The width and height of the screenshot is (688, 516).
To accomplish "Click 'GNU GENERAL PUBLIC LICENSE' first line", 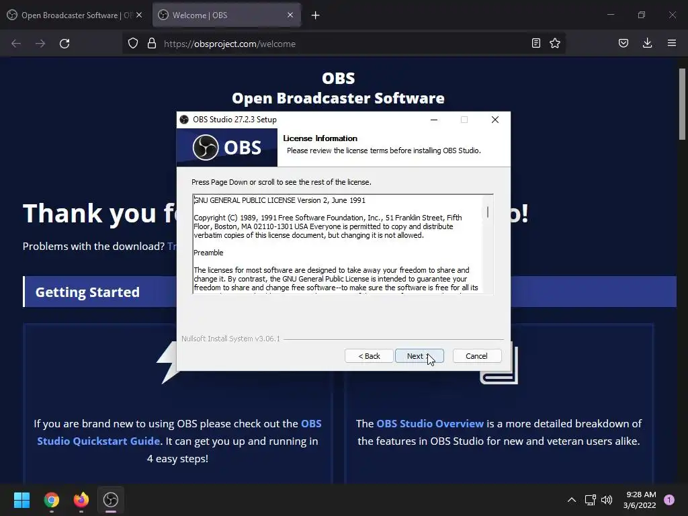I will [279, 200].
